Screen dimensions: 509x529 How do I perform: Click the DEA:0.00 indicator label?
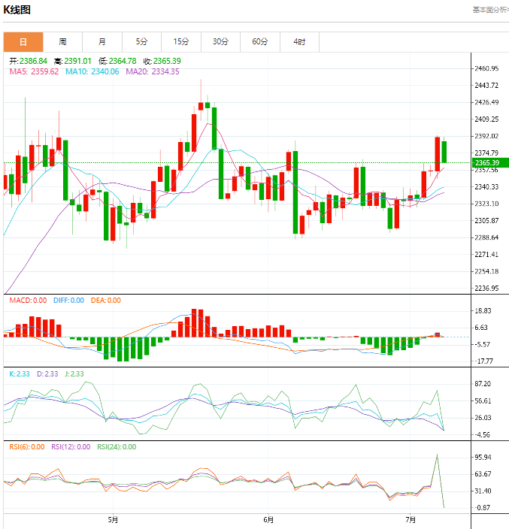(x=106, y=301)
